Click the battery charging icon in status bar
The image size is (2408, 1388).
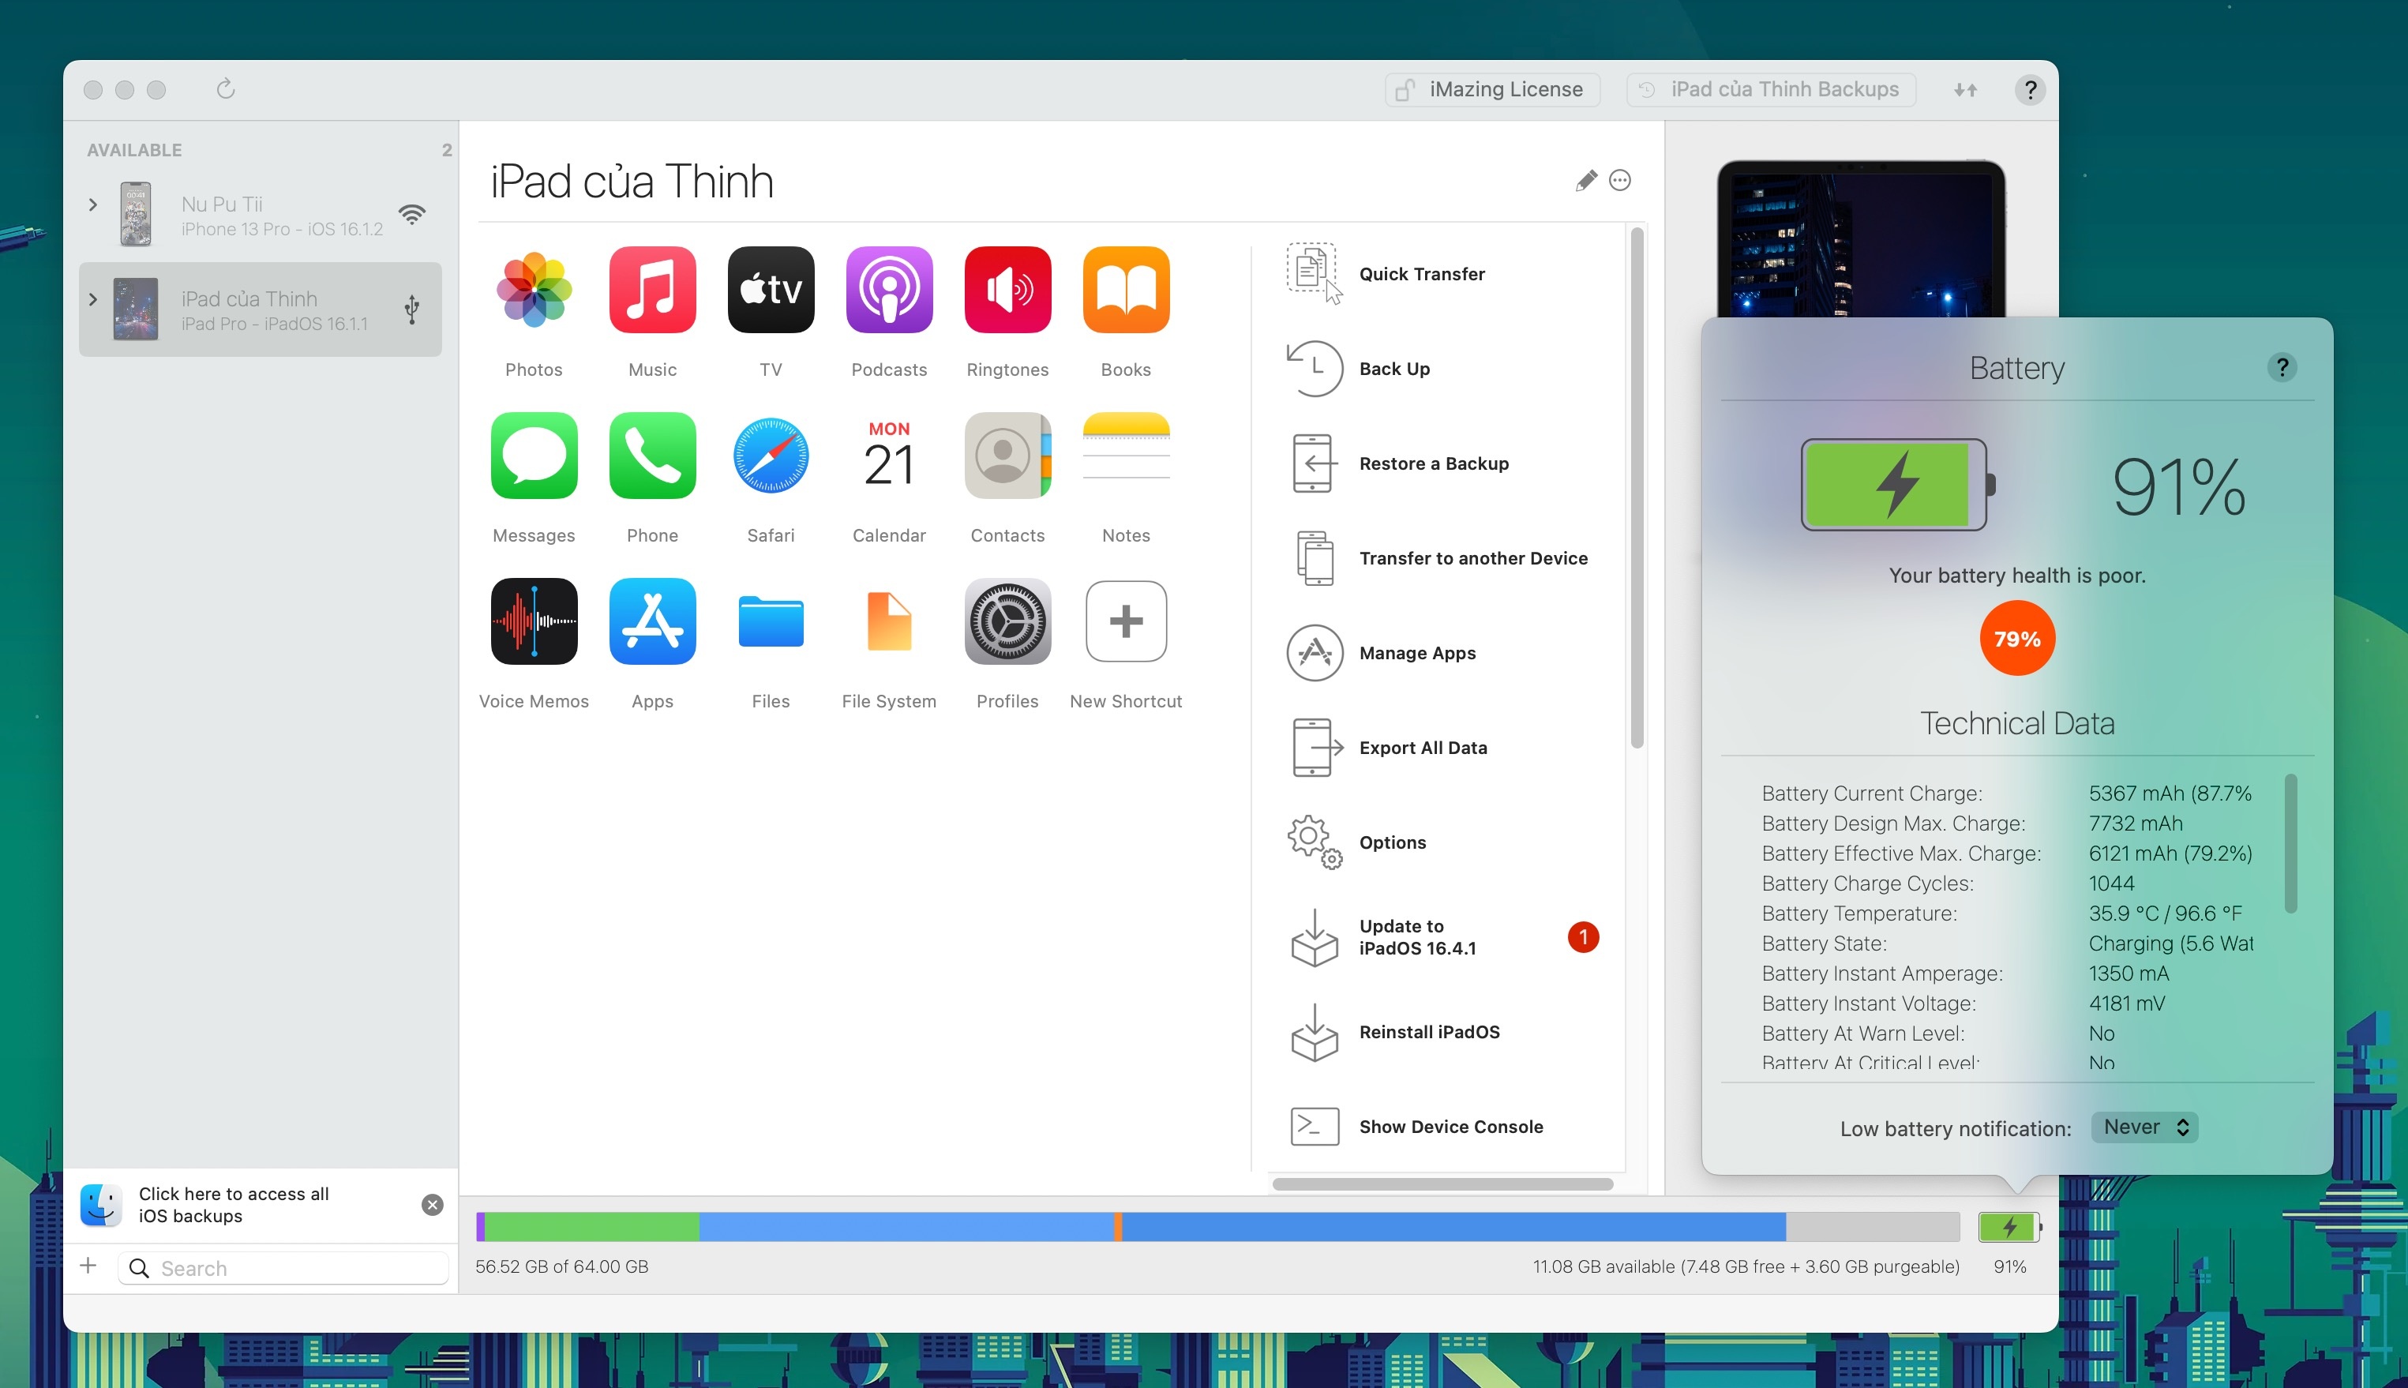(2009, 1227)
